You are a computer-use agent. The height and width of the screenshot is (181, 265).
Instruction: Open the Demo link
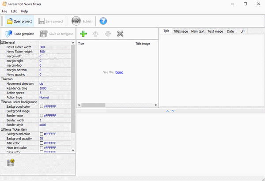119,72
